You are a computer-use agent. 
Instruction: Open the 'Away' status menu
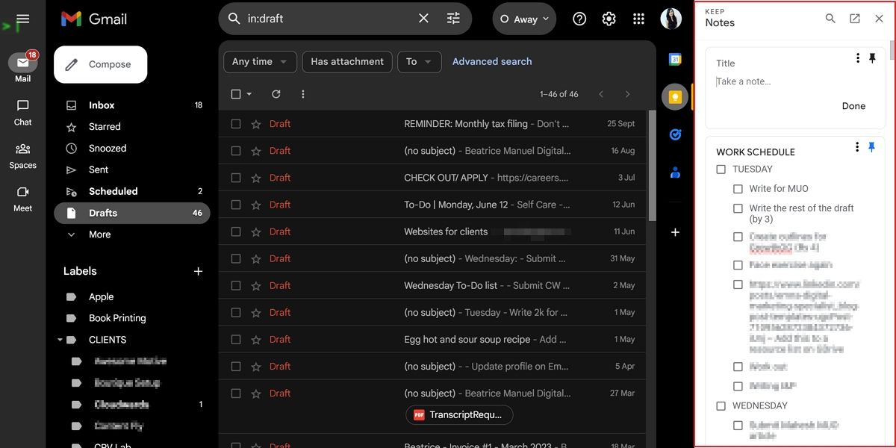coord(524,19)
